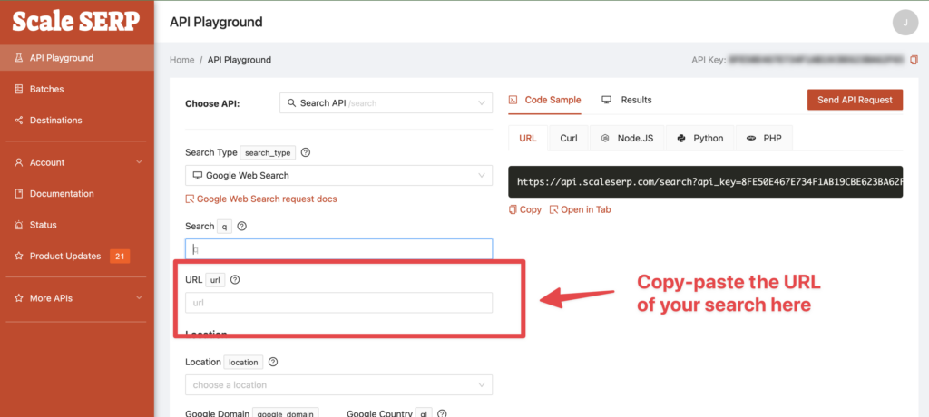Select the PHP code tab

pyautogui.click(x=764, y=138)
